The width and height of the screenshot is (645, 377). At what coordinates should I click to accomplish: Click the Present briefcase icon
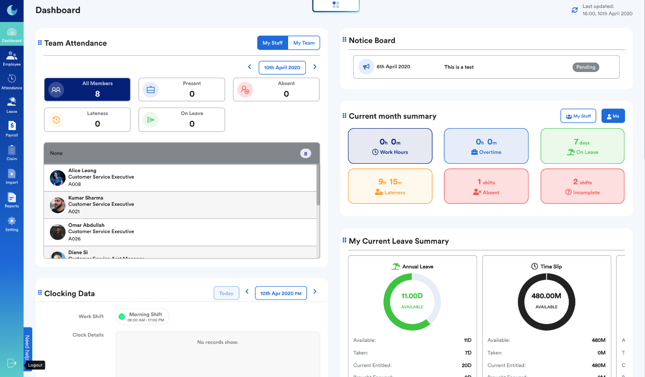[x=151, y=90]
